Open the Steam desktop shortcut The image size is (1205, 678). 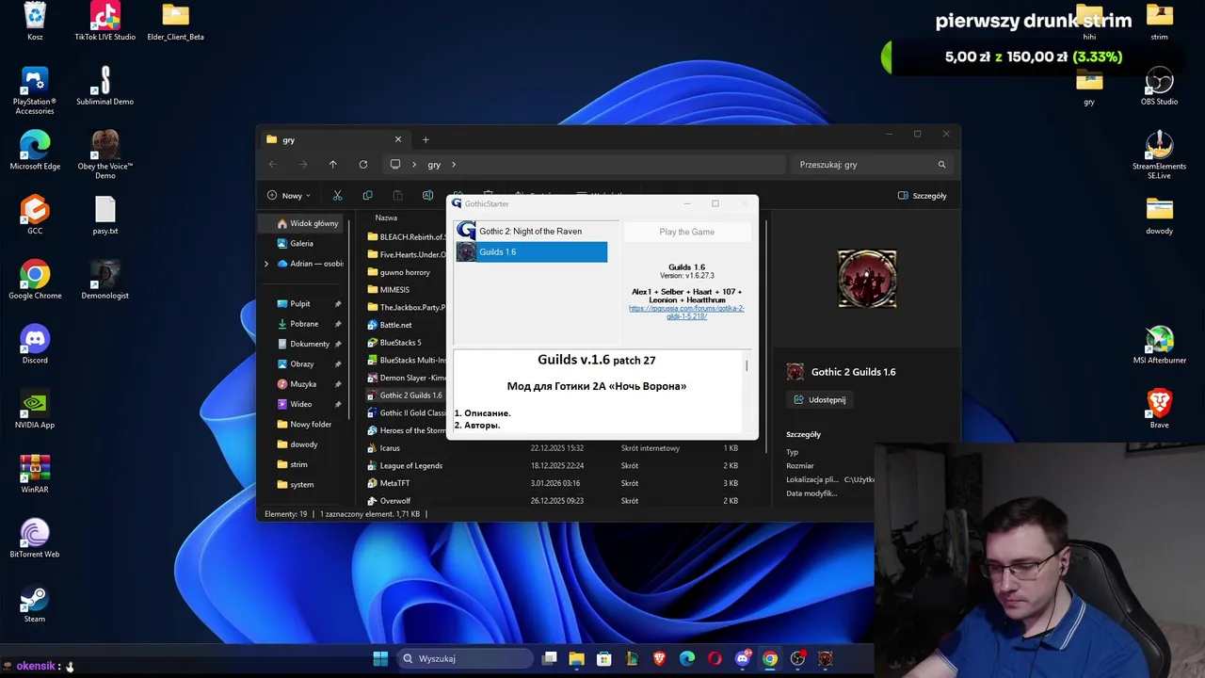pyautogui.click(x=35, y=604)
